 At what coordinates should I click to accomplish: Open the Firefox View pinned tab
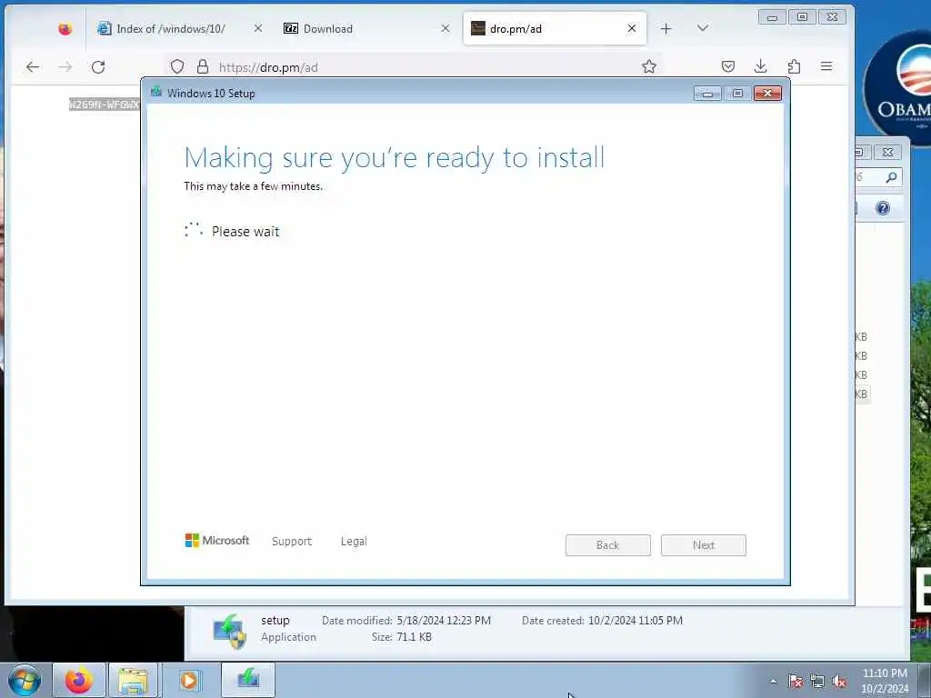click(x=65, y=28)
